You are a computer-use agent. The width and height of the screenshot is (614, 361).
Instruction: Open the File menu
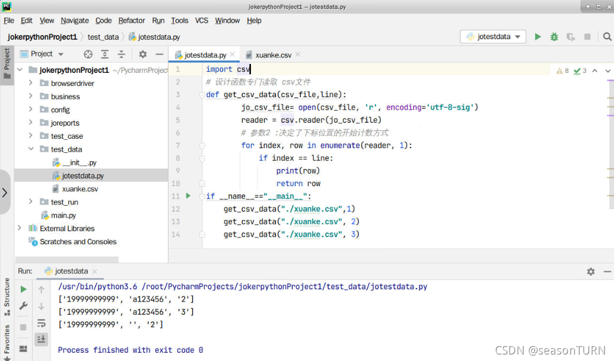(9, 21)
